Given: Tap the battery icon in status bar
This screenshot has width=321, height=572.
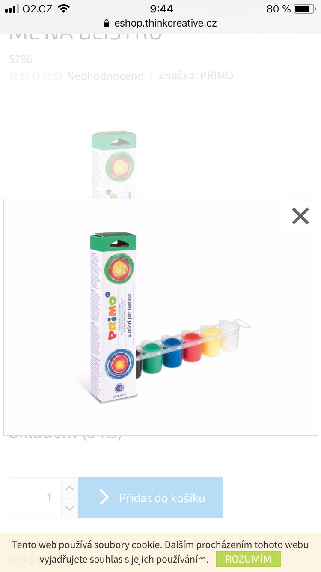Looking at the screenshot, I should pos(304,9).
